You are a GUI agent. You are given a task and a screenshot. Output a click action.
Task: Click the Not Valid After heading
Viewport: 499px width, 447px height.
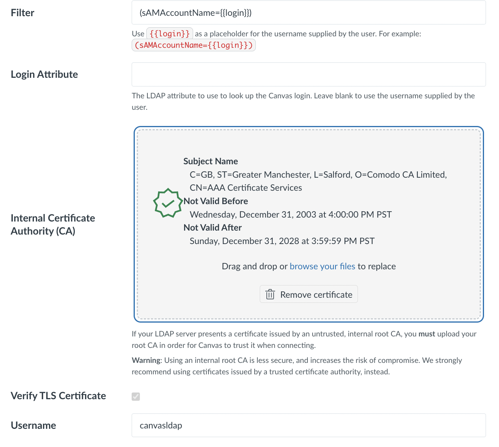(x=212, y=227)
